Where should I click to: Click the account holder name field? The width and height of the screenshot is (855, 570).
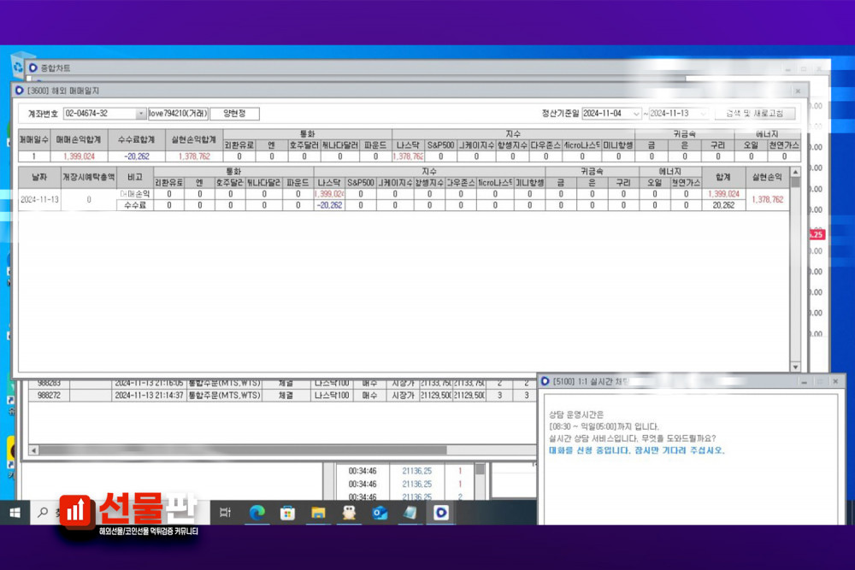pos(234,114)
